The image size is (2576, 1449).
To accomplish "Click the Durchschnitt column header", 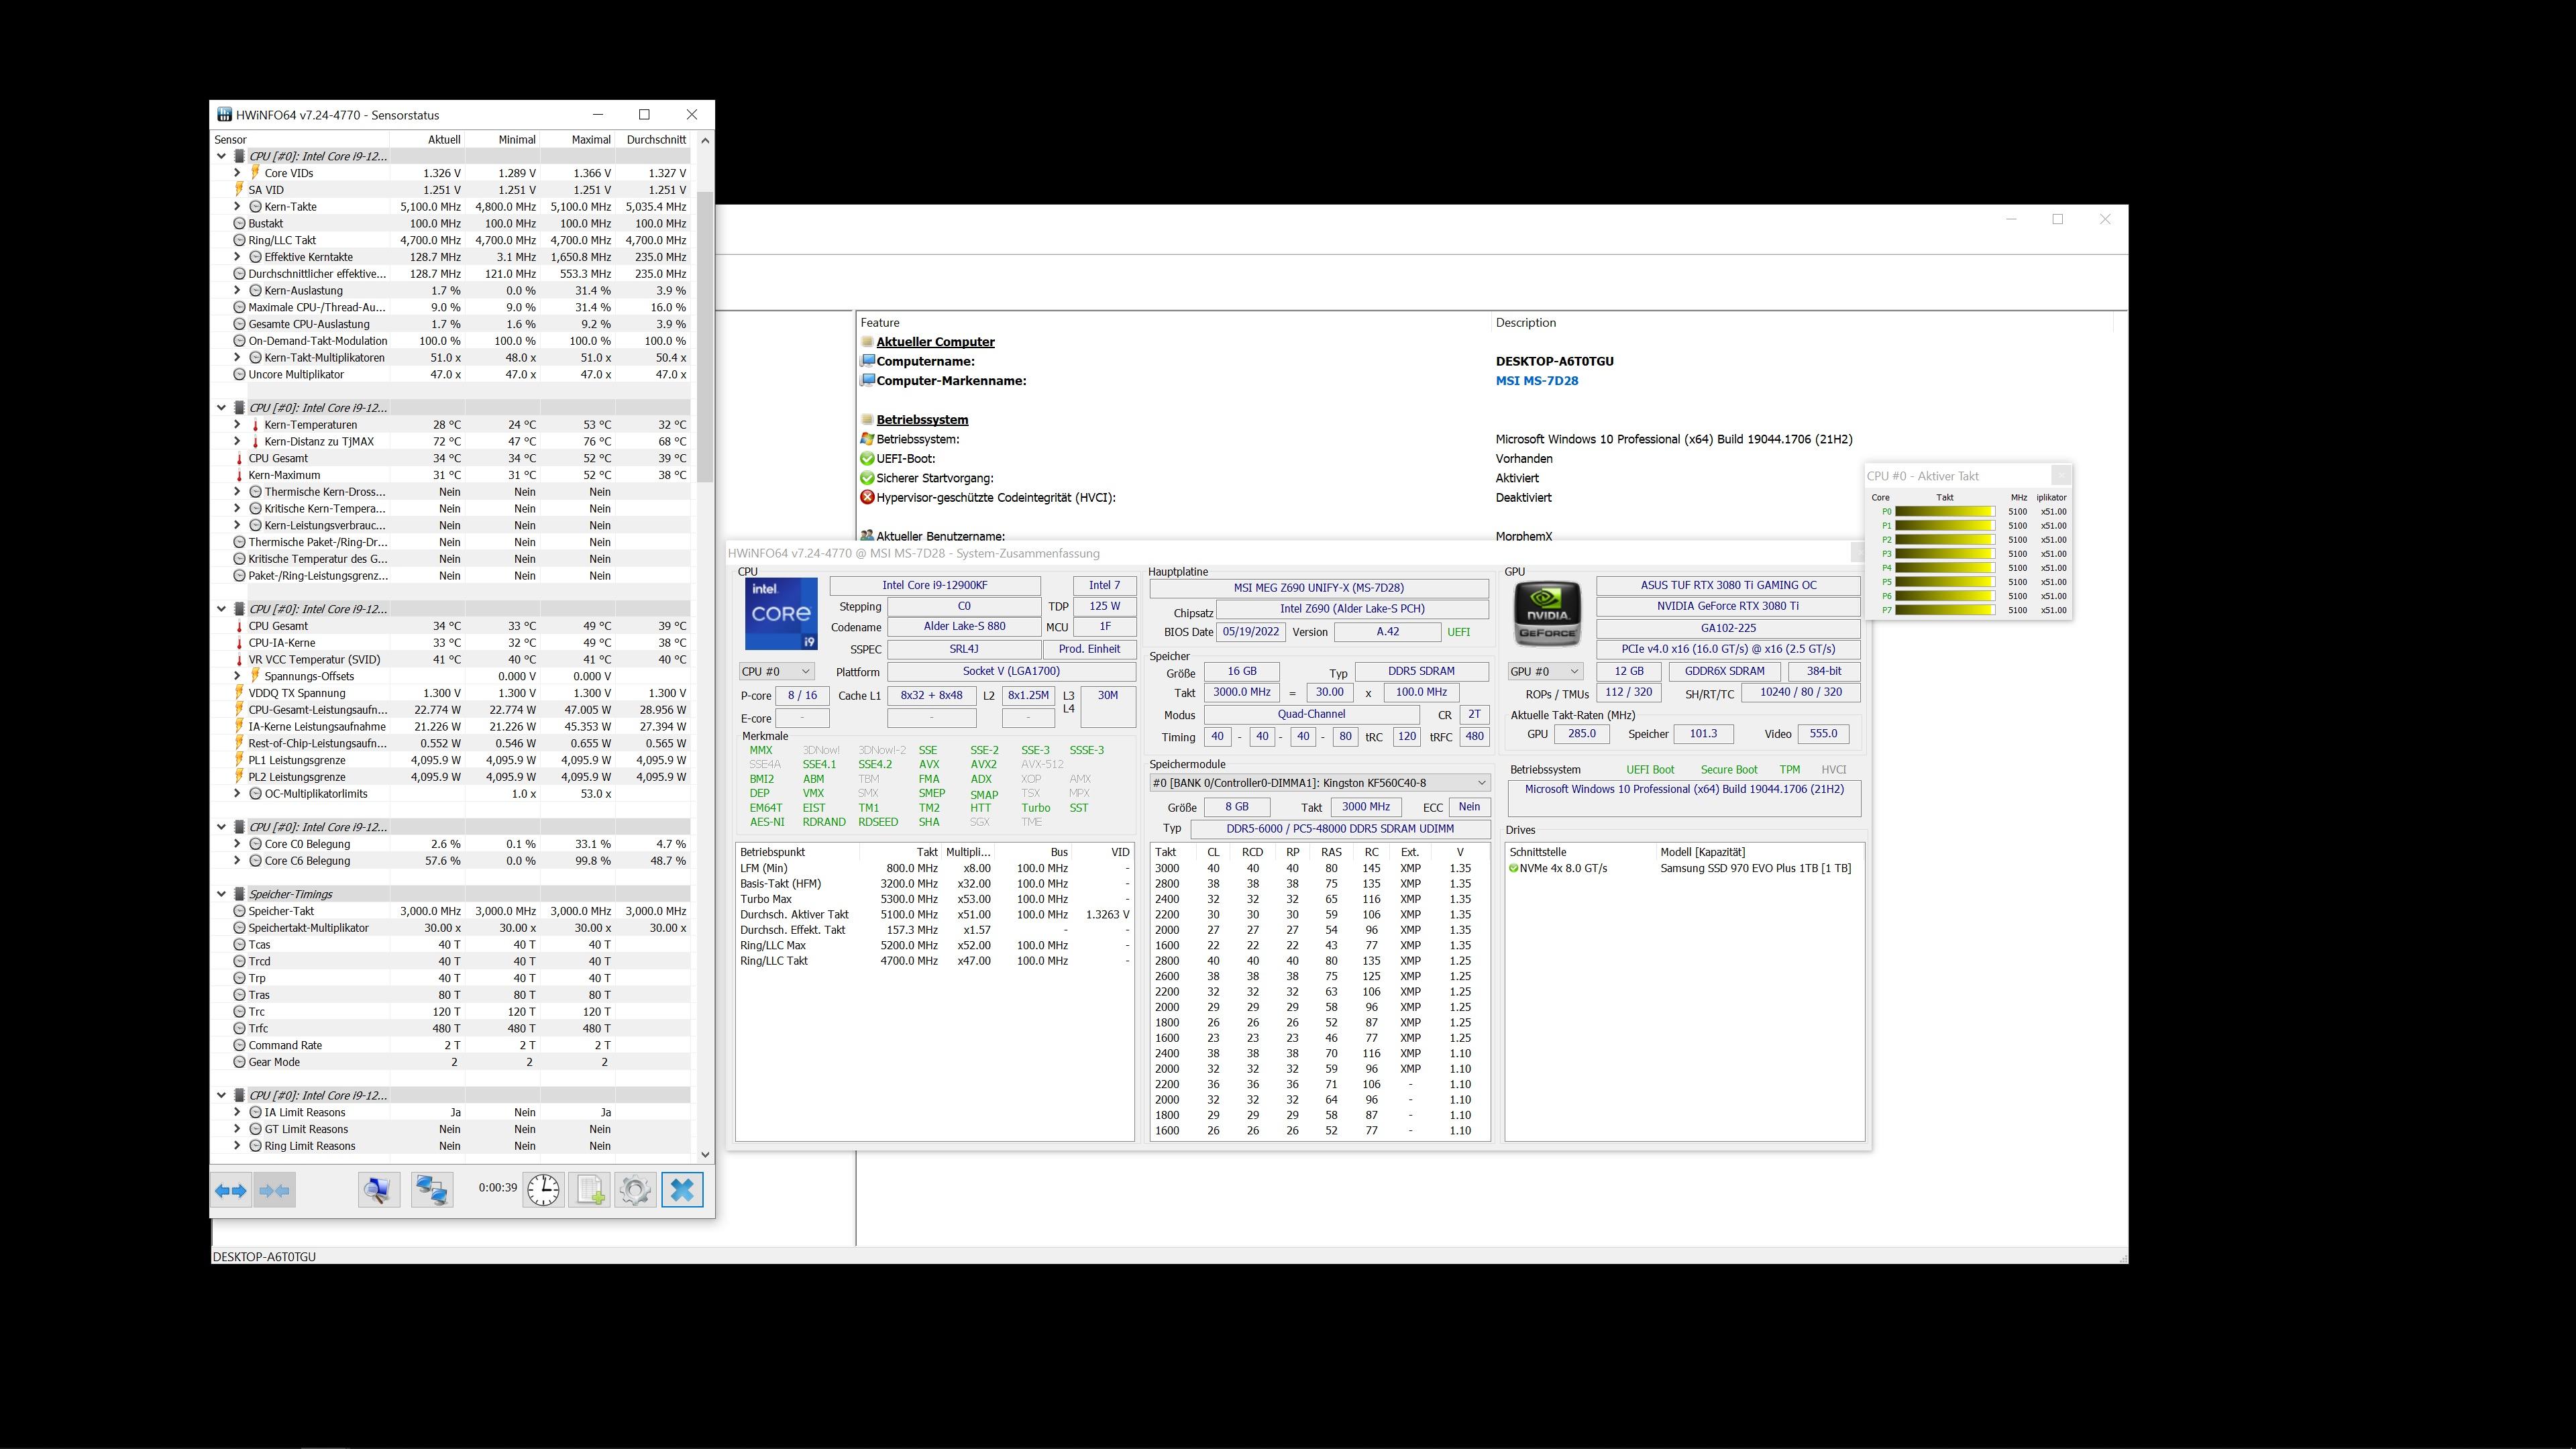I will pyautogui.click(x=653, y=140).
